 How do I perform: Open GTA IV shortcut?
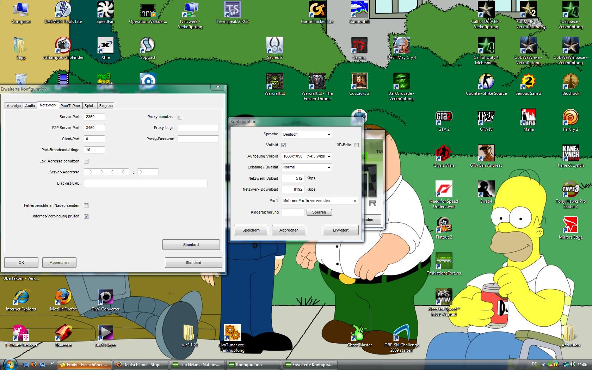point(486,121)
